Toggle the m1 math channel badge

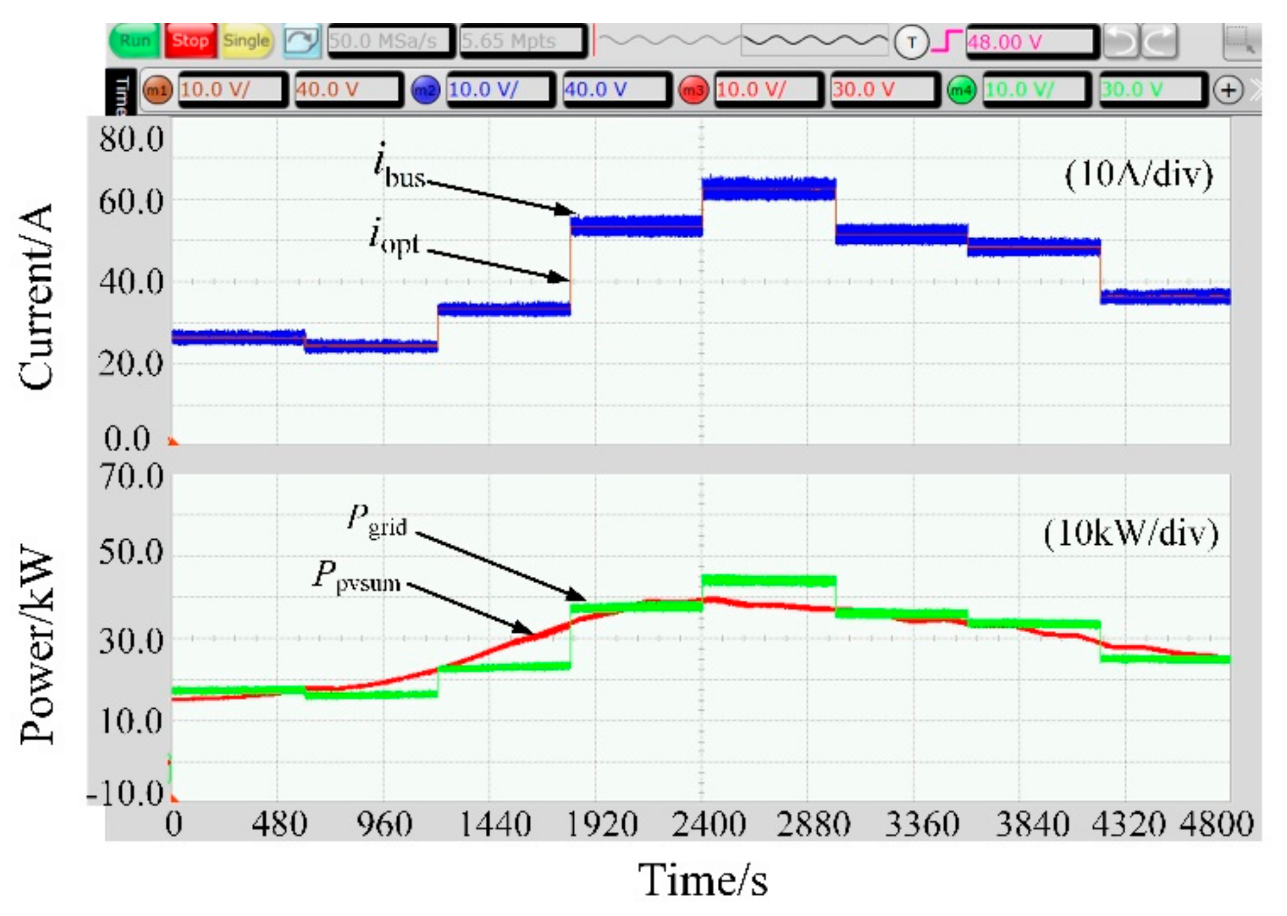(158, 90)
